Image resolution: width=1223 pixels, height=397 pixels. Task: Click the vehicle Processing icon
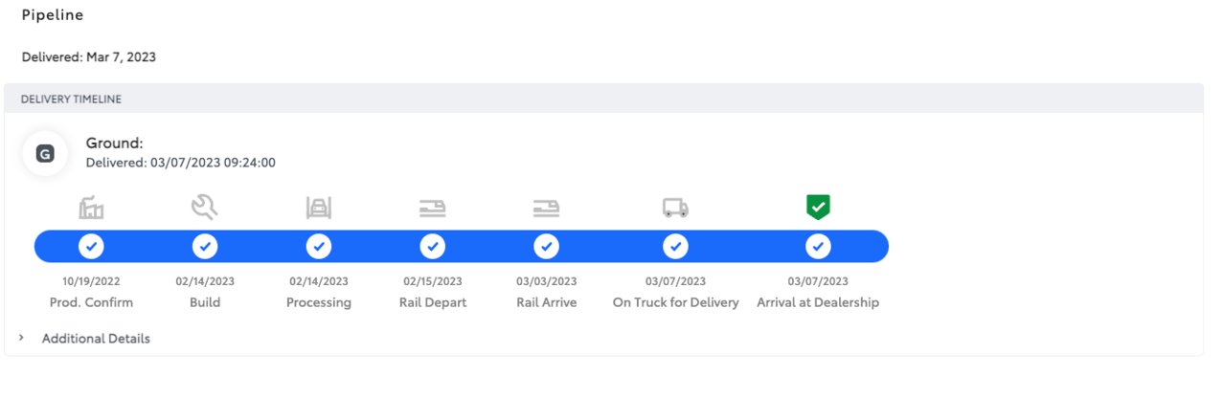tap(319, 208)
